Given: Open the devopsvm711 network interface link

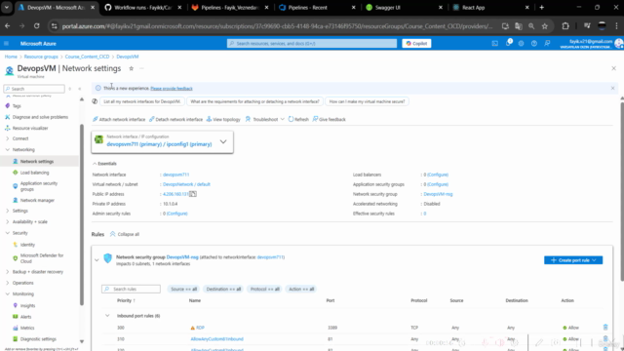Looking at the screenshot, I should (175, 175).
